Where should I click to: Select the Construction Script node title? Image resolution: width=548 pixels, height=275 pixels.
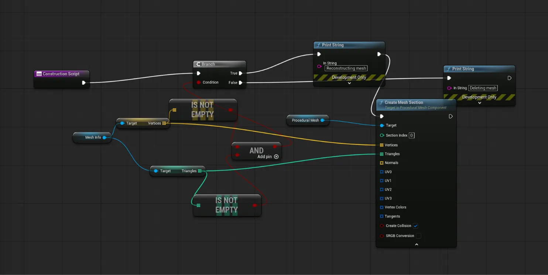(x=61, y=74)
